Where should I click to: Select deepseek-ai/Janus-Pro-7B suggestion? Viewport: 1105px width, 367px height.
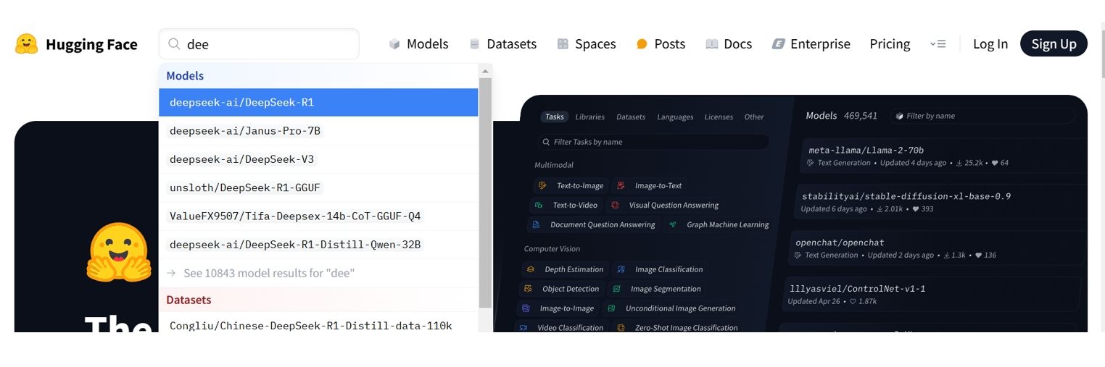click(x=318, y=130)
